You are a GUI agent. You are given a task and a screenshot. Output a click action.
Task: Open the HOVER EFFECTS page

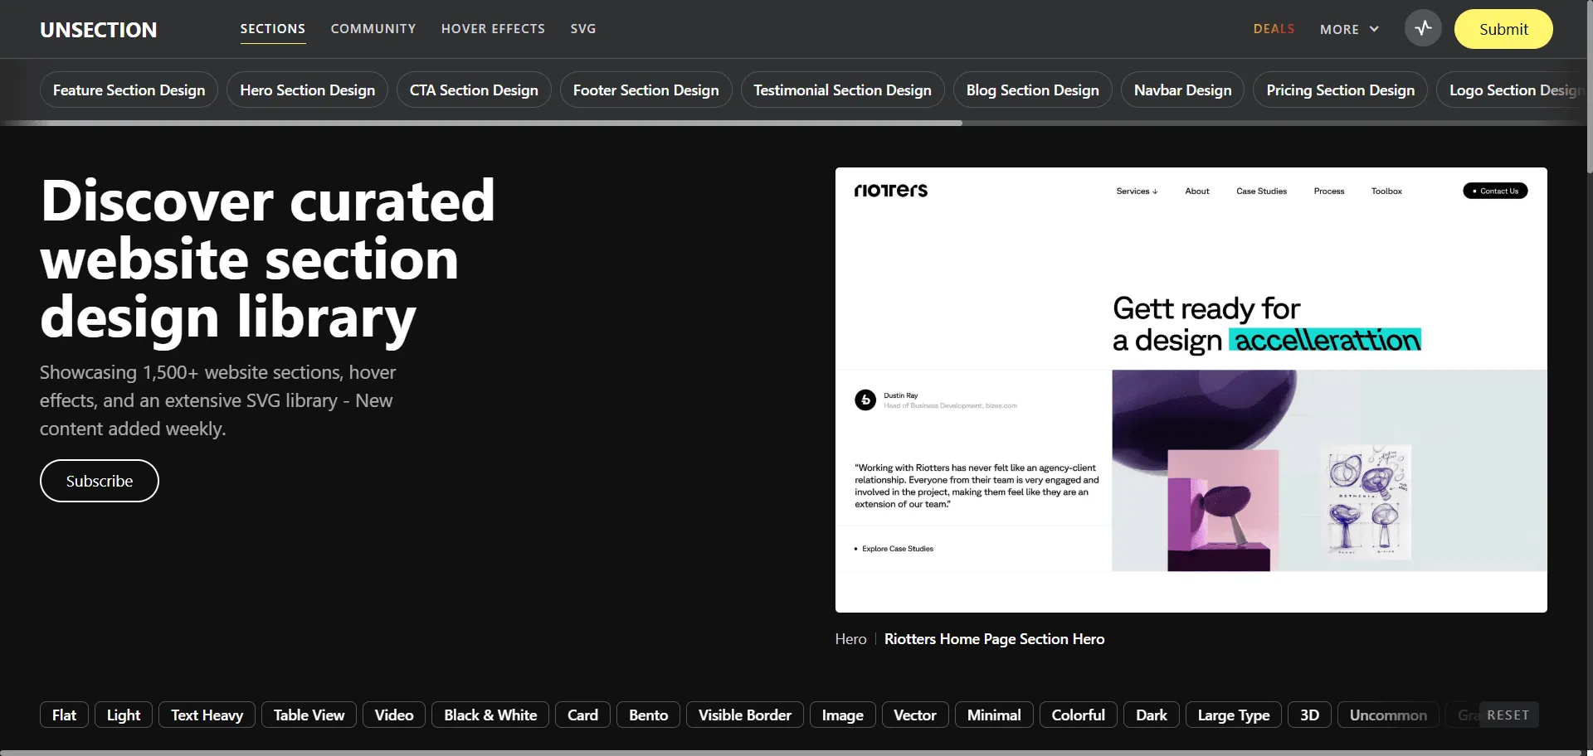tap(493, 28)
